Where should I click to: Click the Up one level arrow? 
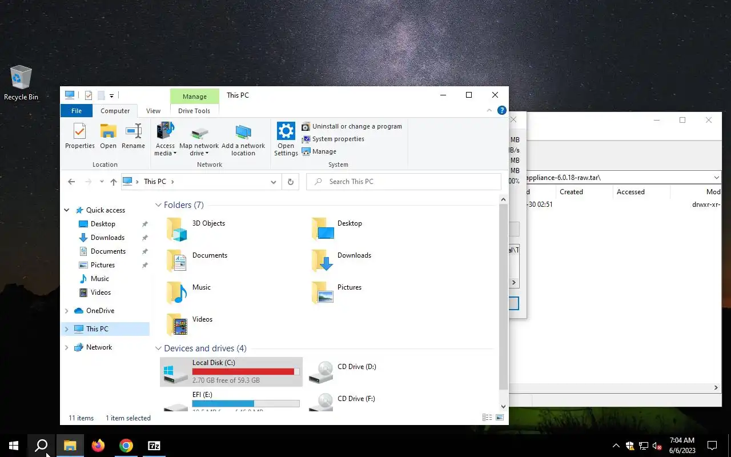pyautogui.click(x=114, y=182)
